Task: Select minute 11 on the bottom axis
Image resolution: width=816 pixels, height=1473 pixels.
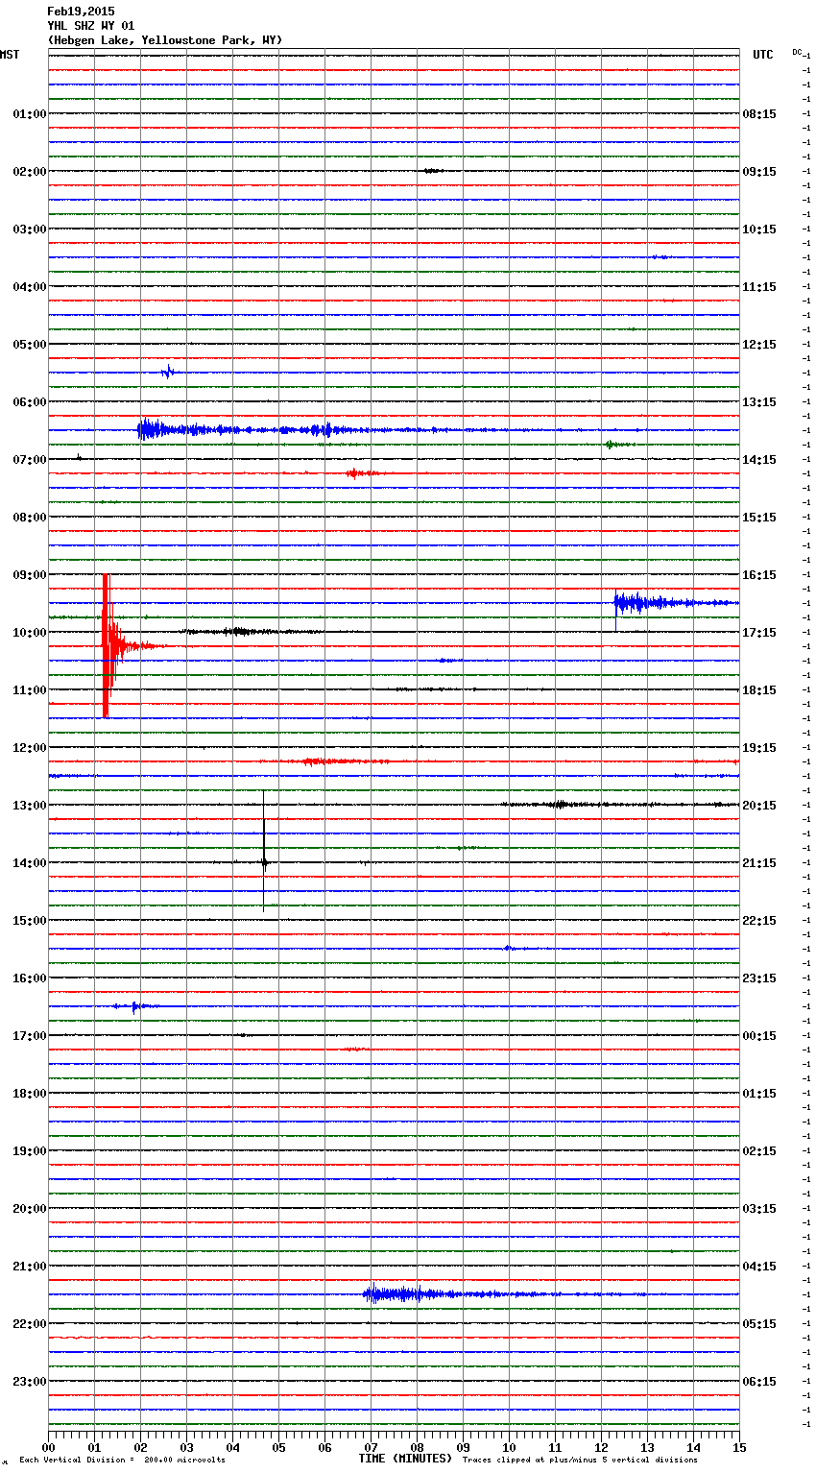Action: (x=555, y=1447)
